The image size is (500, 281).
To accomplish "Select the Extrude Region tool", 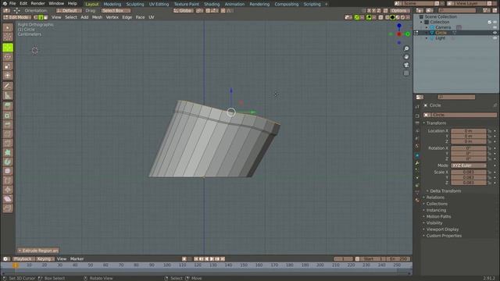I will (x=8, y=106).
